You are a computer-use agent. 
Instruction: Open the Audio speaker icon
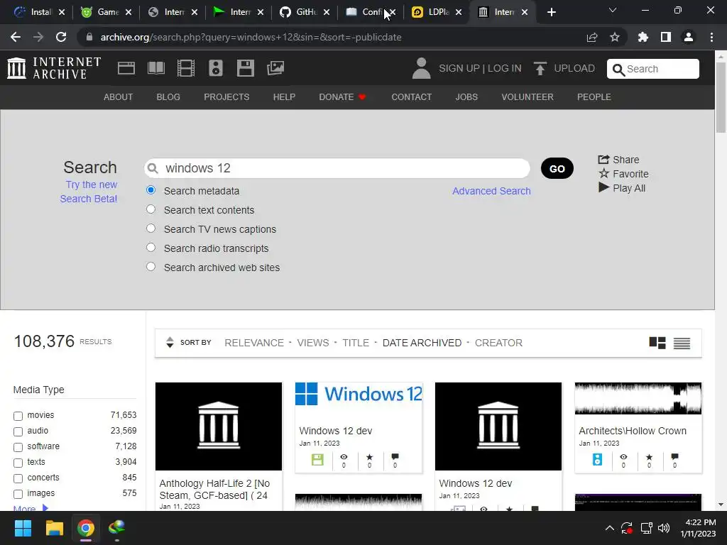(216, 68)
